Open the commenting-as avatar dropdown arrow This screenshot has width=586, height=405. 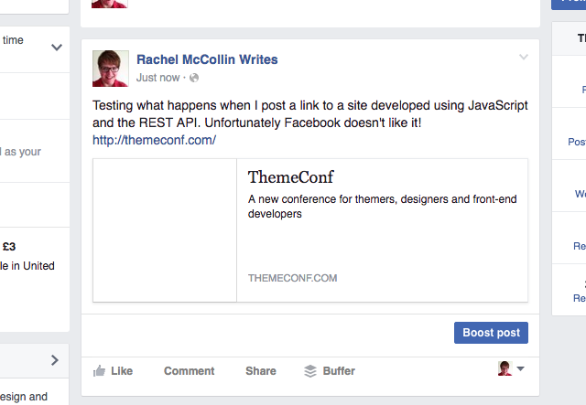(x=520, y=368)
